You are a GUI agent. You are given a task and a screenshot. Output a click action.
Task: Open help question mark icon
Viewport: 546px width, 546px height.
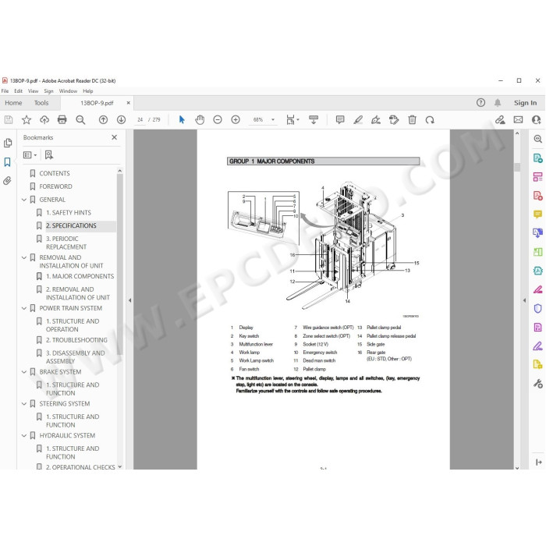(x=480, y=103)
